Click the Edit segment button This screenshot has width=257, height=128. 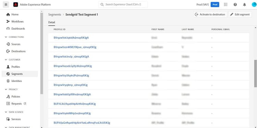pos(240,14)
